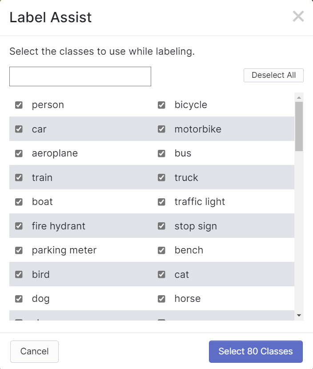Toggle the car class checkbox
The height and width of the screenshot is (369, 313).
click(x=19, y=129)
